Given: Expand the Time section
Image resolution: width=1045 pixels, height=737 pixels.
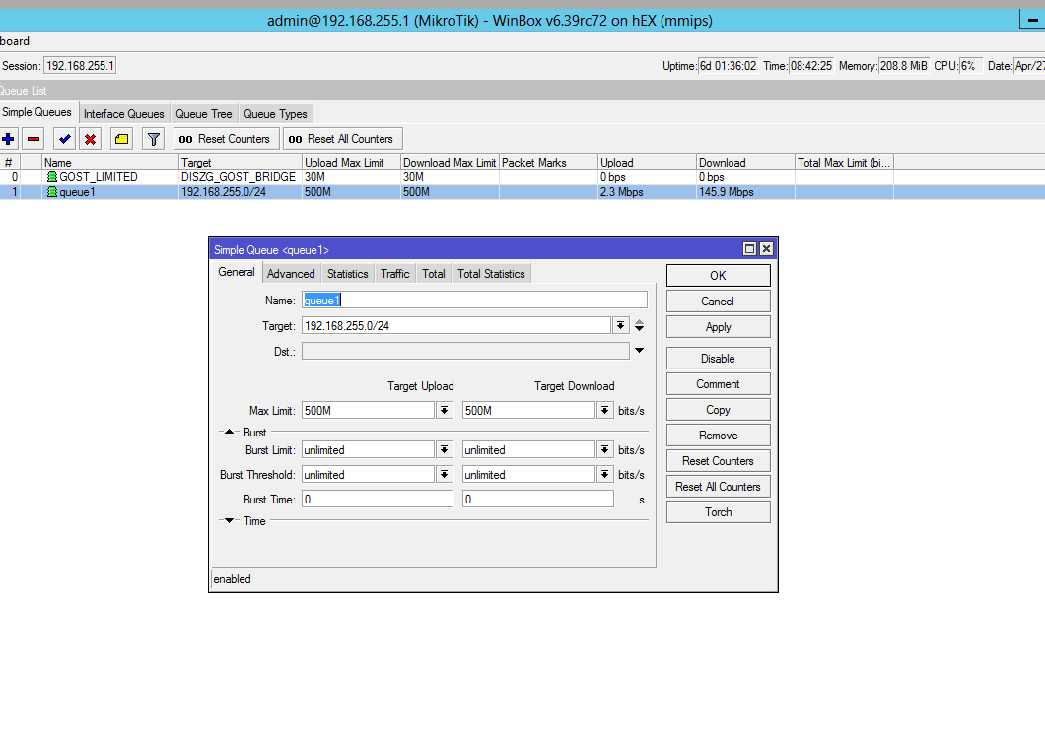Looking at the screenshot, I should (230, 520).
